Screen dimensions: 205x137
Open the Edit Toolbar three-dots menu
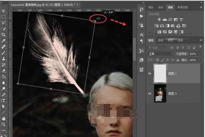[3, 131]
